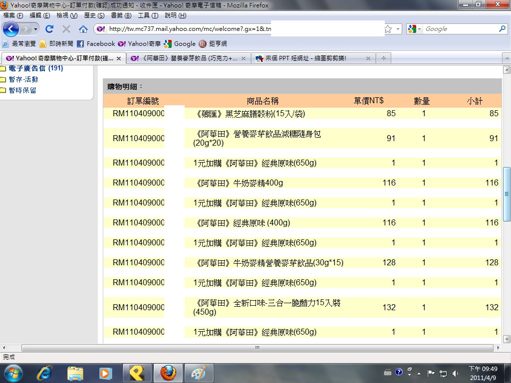
Task: Click the forward navigation arrow
Action: point(25,29)
